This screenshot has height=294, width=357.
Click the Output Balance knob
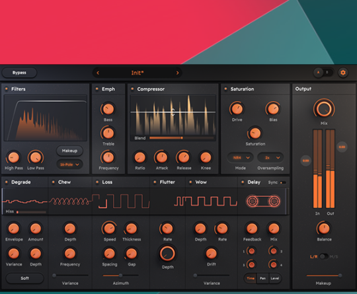(x=324, y=229)
